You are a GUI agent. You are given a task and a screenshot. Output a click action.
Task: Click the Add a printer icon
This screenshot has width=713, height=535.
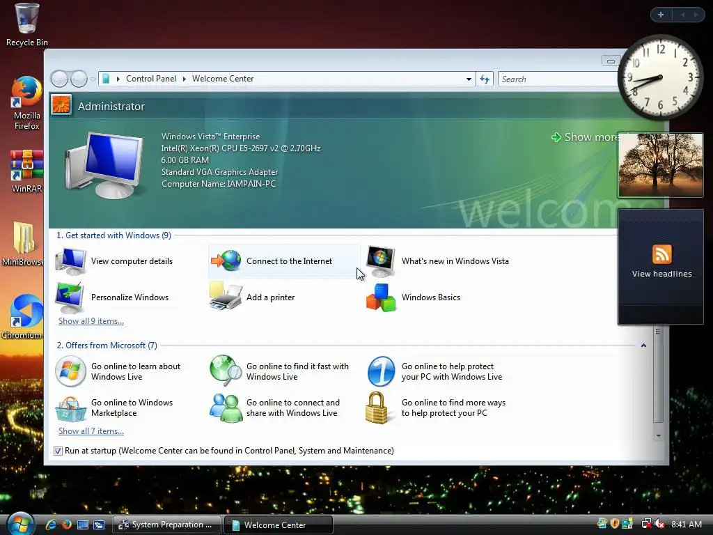[226, 297]
